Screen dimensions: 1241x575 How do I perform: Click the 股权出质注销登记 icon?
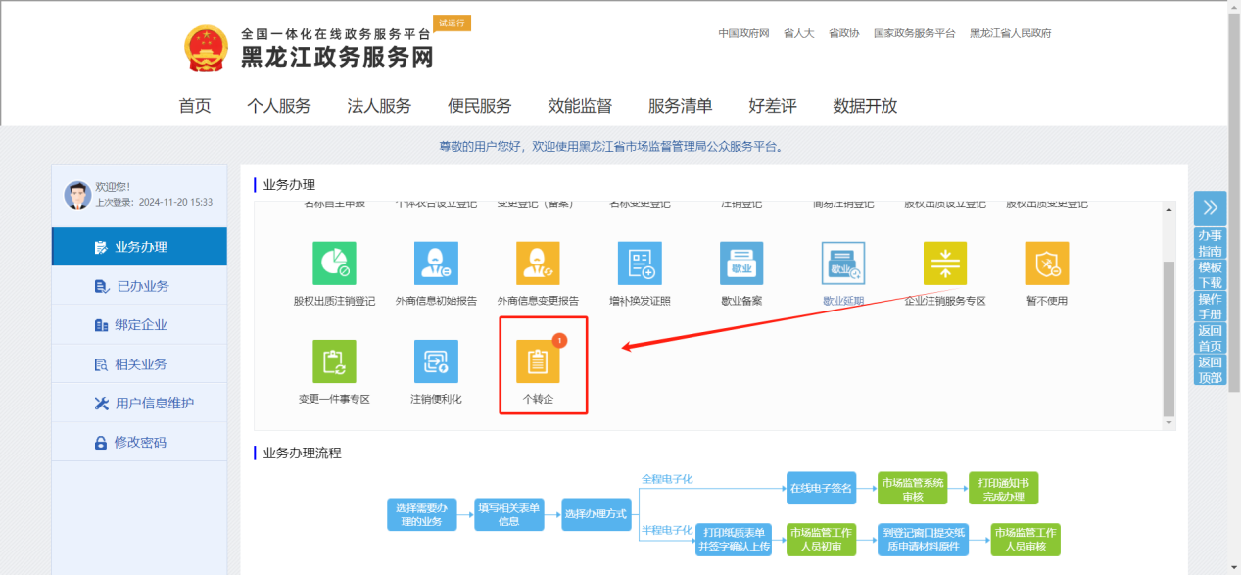coord(334,264)
